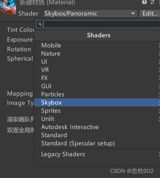Click the Shaders header
This screenshot has height=178, width=160.
pos(99,35)
